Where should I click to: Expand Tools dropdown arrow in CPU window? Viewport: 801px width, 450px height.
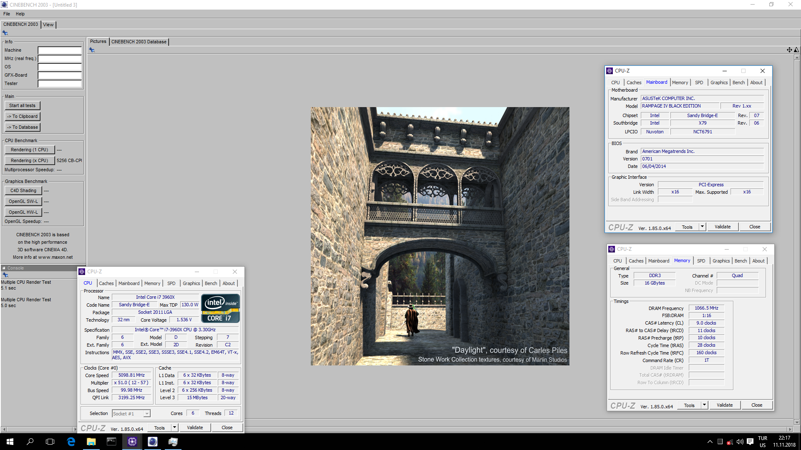pyautogui.click(x=175, y=427)
